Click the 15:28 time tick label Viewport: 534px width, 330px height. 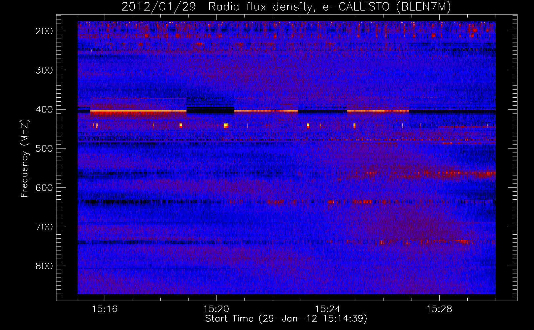tap(439, 309)
